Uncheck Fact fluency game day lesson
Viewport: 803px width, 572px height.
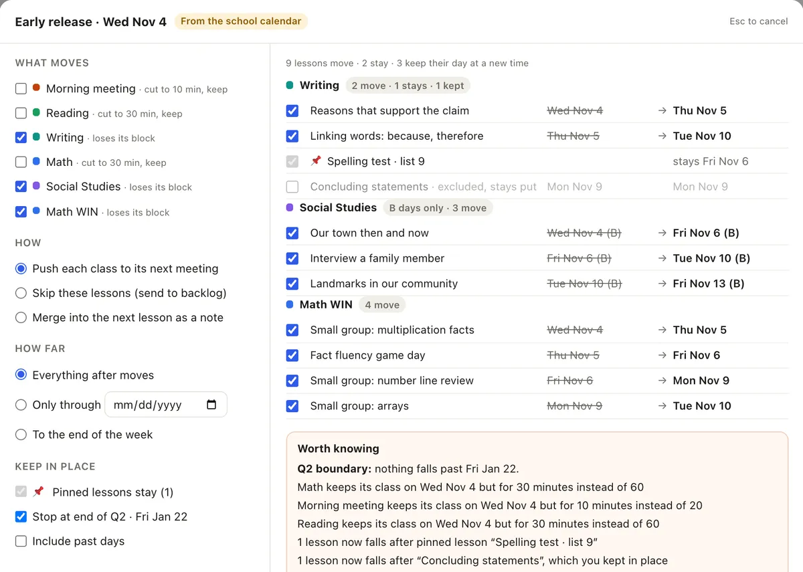(292, 355)
